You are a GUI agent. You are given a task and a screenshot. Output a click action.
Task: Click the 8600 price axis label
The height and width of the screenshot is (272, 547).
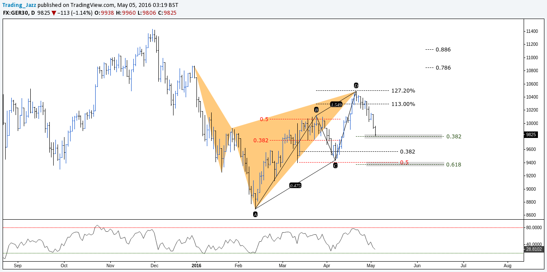click(532, 215)
